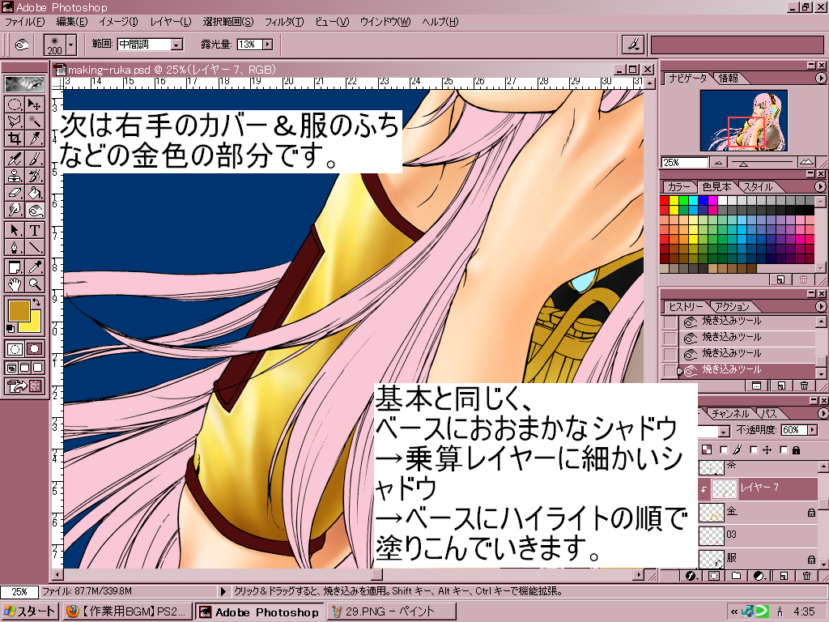The image size is (829, 622).
Task: Open the 露光量 exposure slider arrow
Action: pos(268,45)
